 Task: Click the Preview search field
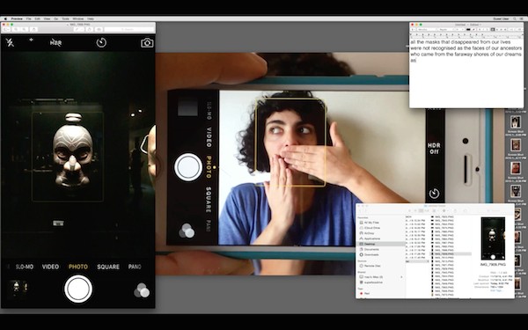(x=129, y=30)
